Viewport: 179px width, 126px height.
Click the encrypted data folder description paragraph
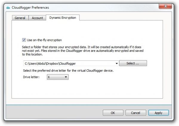pyautogui.click(x=84, y=51)
